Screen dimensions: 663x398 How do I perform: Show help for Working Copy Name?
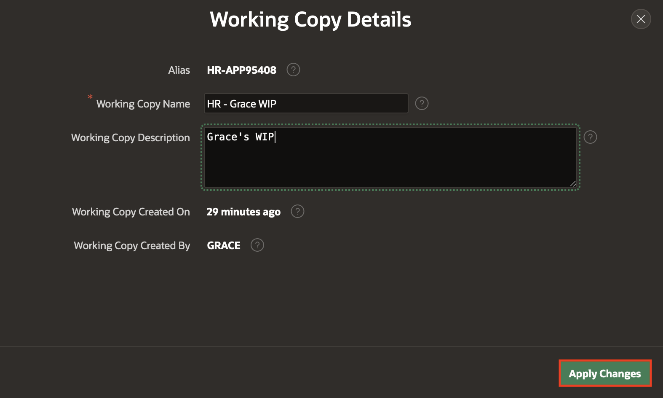422,103
